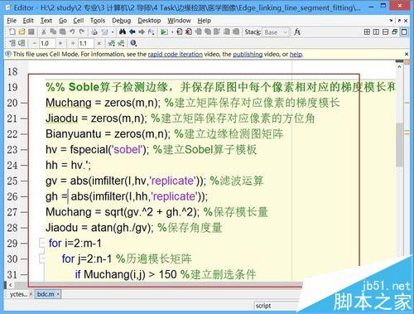Redo the last undone edit

pos(82,31)
